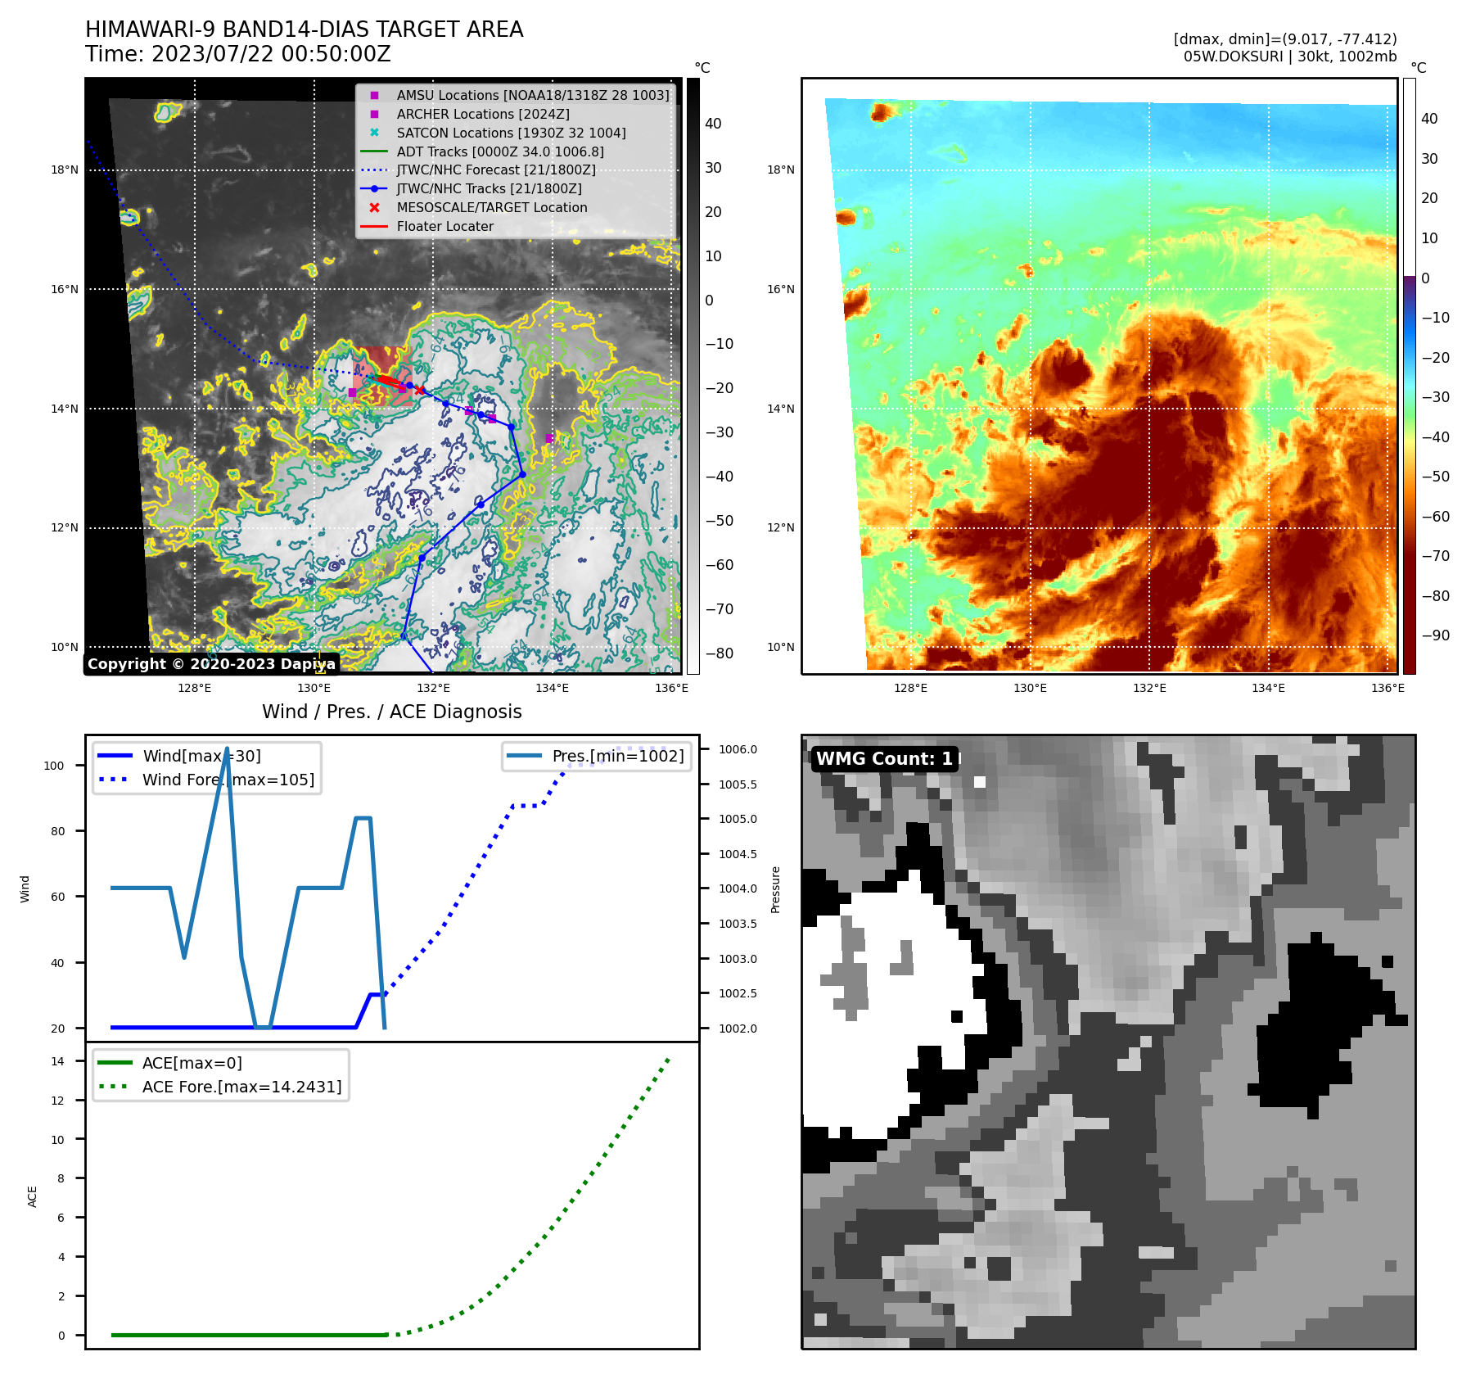Viewport: 1471px width, 1379px height.
Task: Click the WMG Count: 1 label
Action: coord(884,759)
